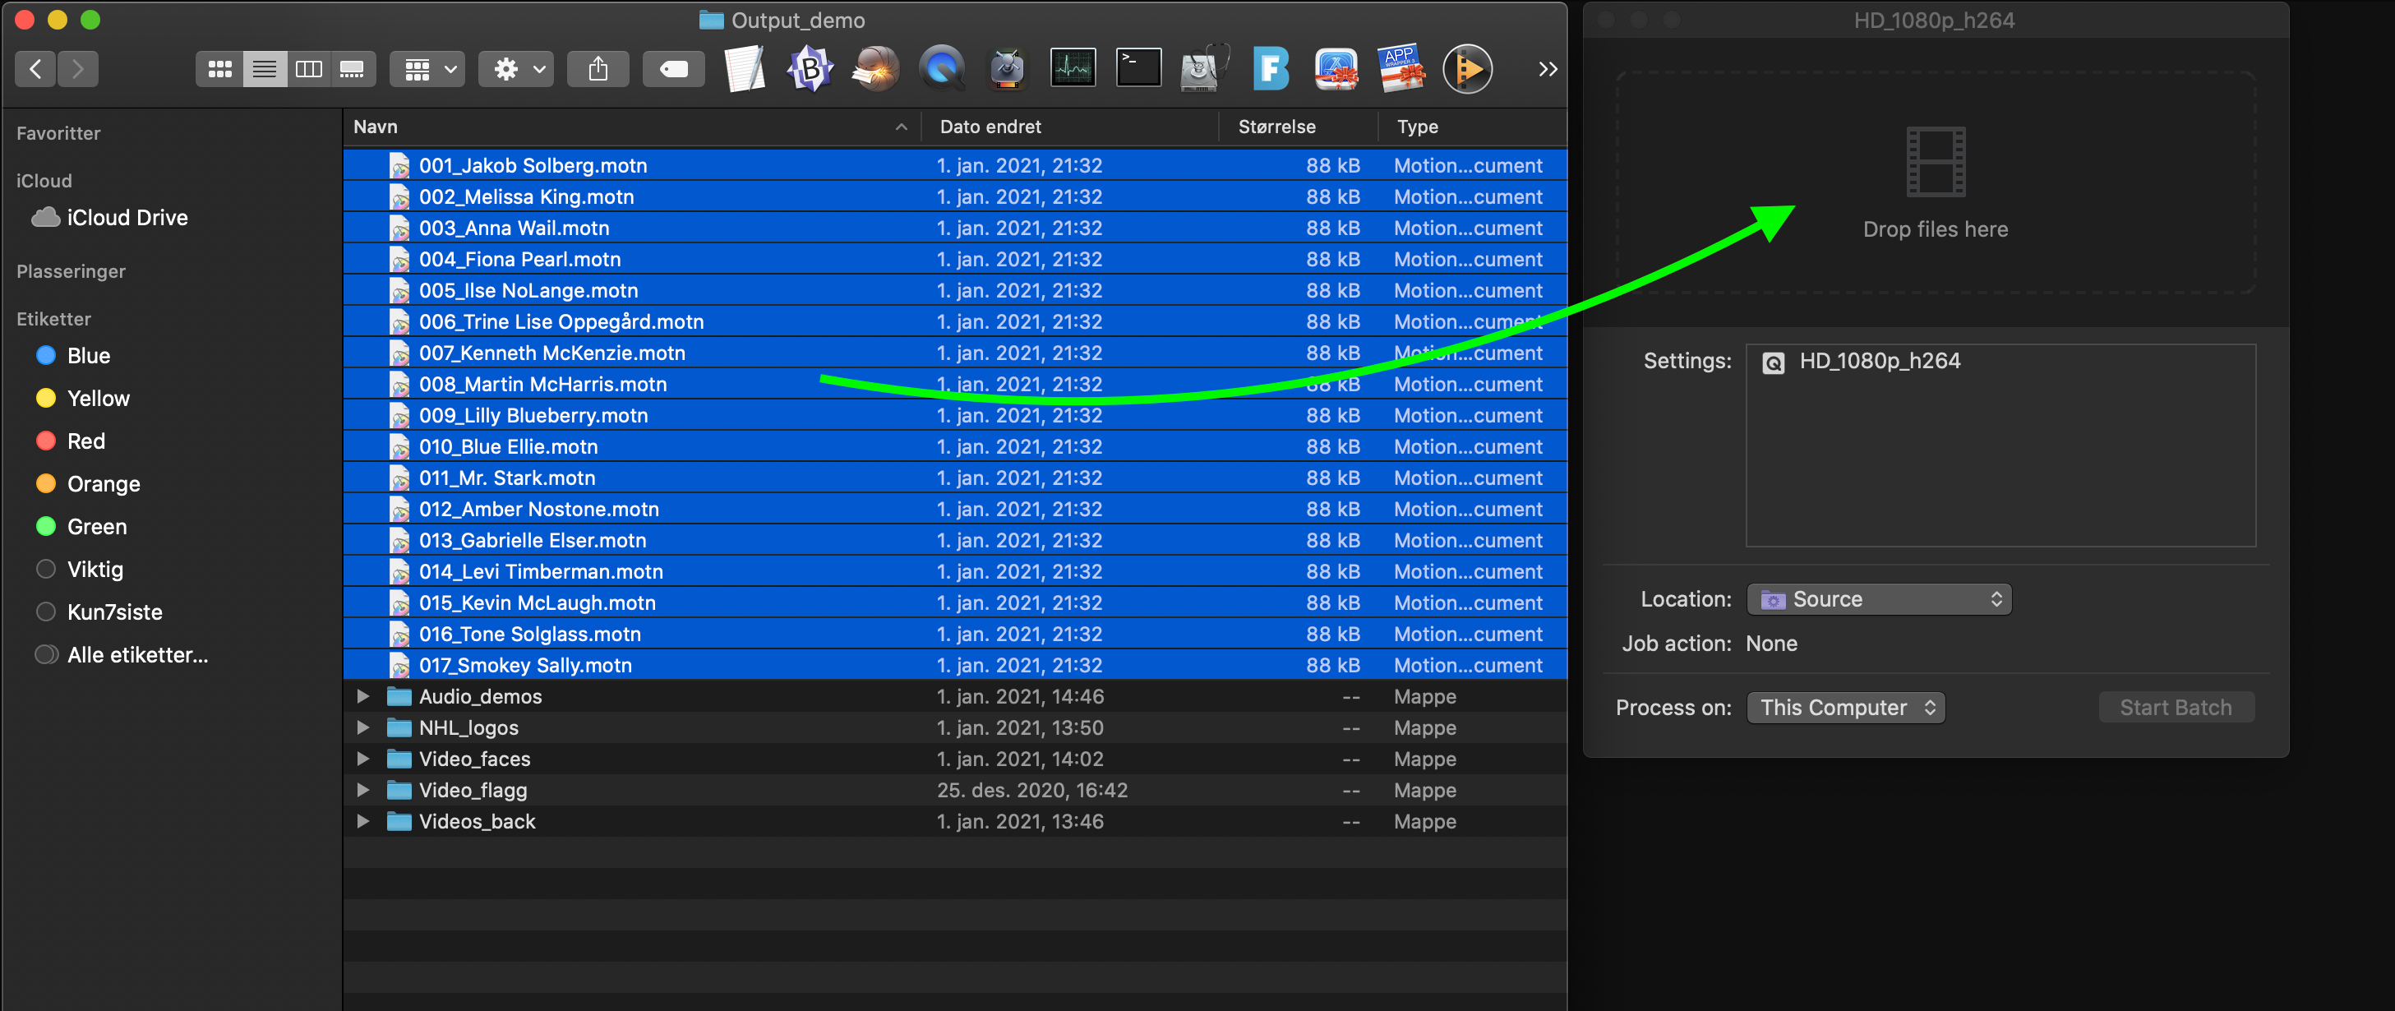The width and height of the screenshot is (2395, 1011).
Task: Expand the Video_flagg folder
Action: pyautogui.click(x=363, y=790)
